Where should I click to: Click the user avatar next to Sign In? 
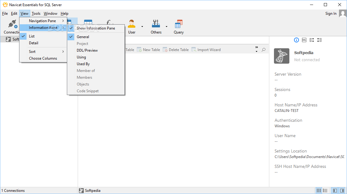pos(343,14)
